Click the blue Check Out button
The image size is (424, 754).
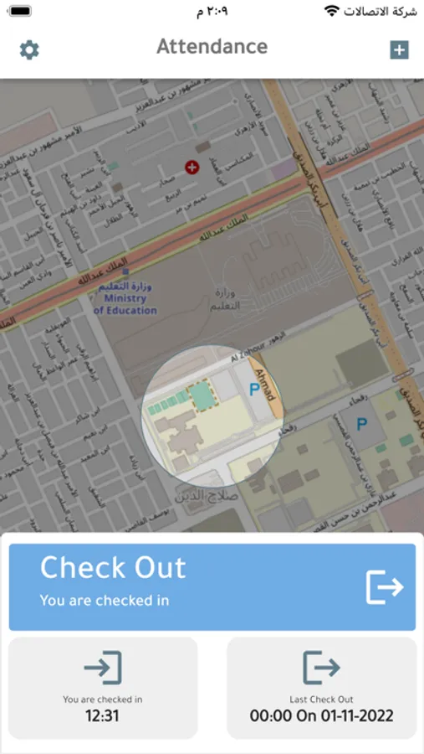point(212,587)
